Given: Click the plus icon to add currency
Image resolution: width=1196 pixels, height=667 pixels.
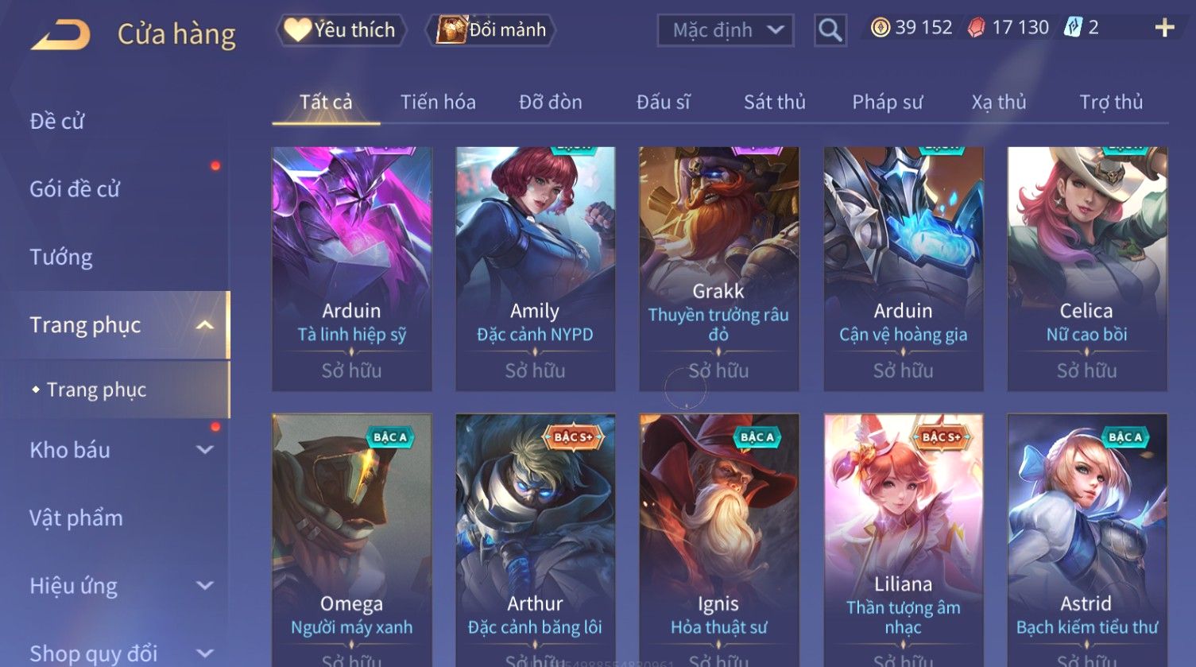Looking at the screenshot, I should pyautogui.click(x=1164, y=29).
